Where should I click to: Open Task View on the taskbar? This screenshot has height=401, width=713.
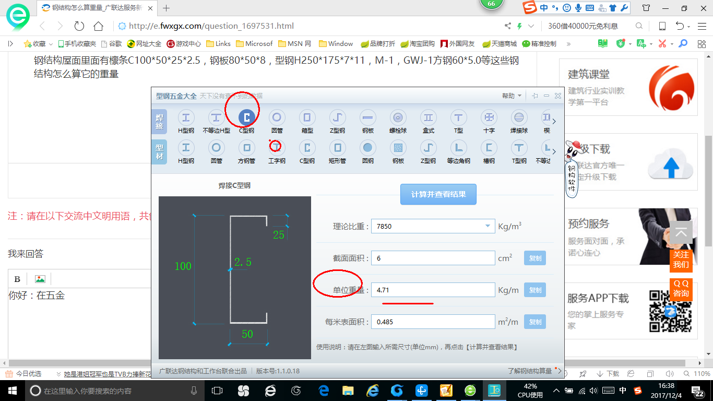[x=217, y=391]
